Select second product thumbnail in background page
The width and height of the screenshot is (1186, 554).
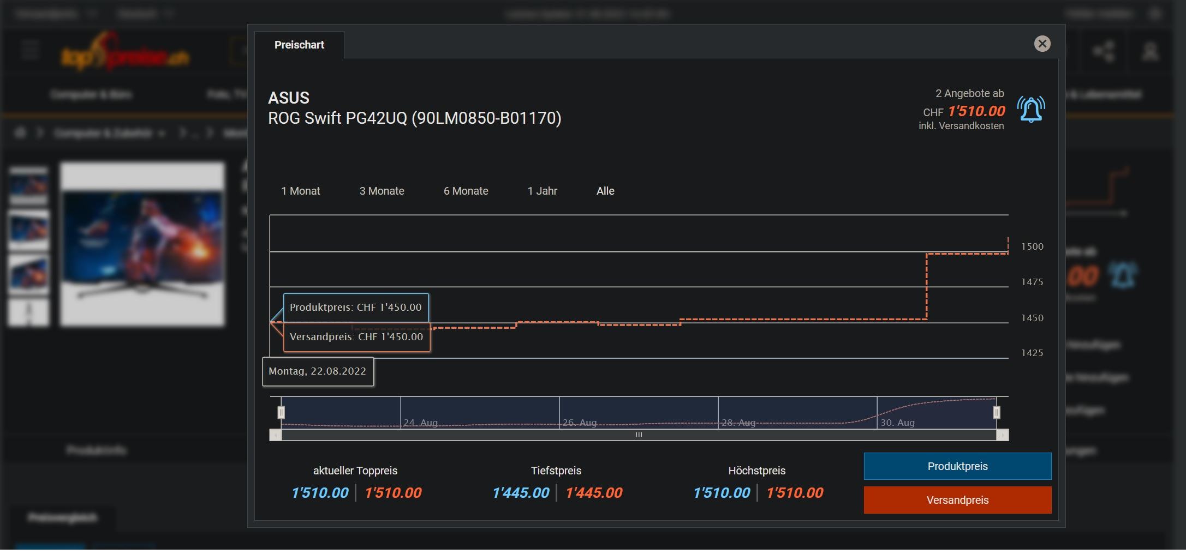(x=29, y=230)
